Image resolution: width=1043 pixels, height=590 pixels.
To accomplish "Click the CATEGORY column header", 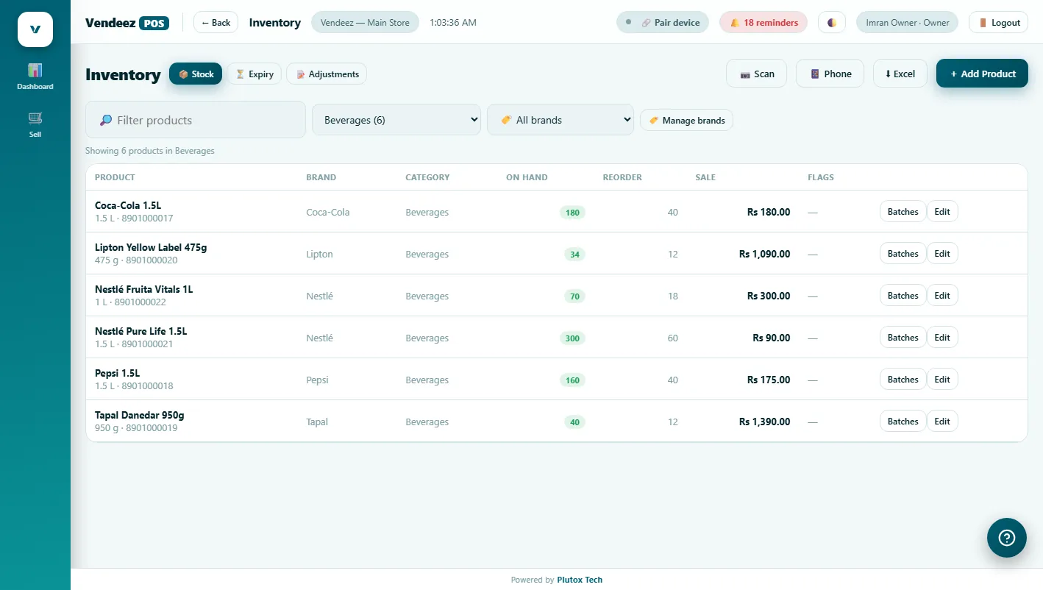I will (427, 177).
